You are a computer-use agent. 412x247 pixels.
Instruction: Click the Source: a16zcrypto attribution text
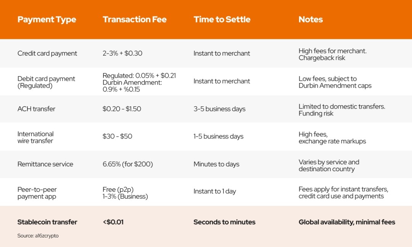click(x=38, y=236)
